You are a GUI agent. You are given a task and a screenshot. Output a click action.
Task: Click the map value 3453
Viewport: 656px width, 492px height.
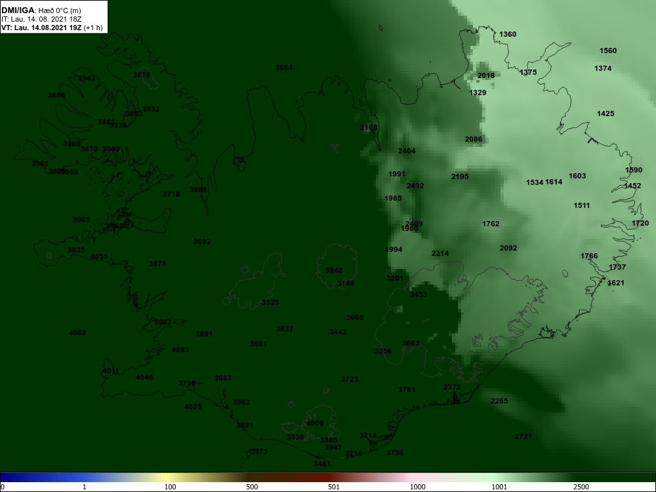tap(419, 295)
